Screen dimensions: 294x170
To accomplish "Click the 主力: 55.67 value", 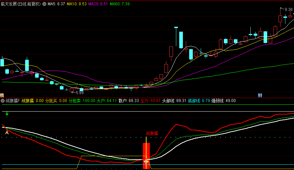I will point(150,101).
